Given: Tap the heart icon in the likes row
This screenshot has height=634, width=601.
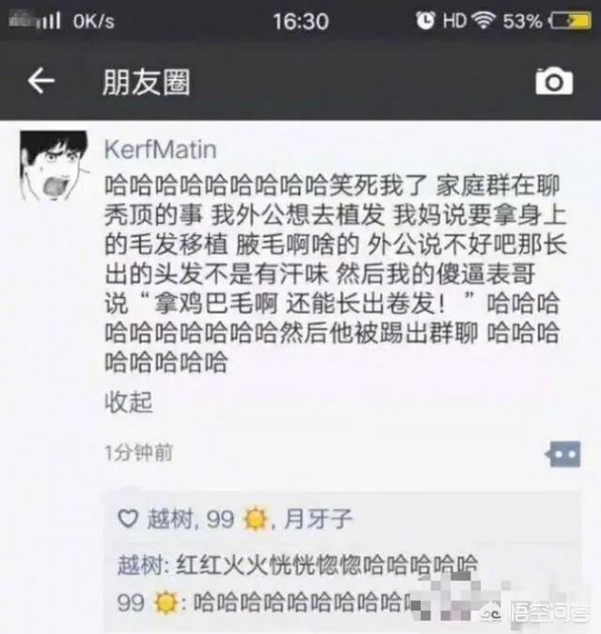Looking at the screenshot, I should click(128, 518).
